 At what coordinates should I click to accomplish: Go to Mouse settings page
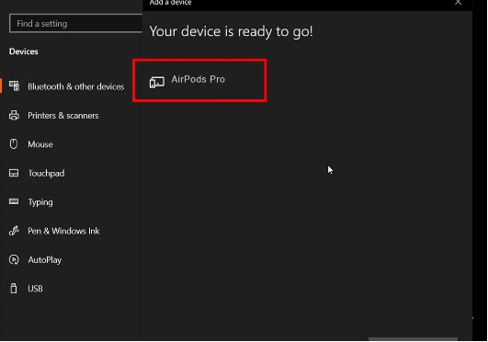coord(40,144)
